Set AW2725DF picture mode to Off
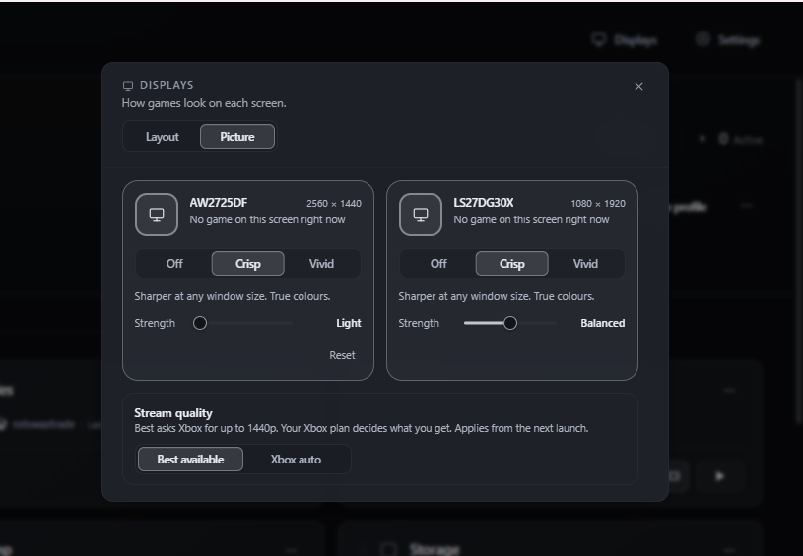 (x=174, y=264)
